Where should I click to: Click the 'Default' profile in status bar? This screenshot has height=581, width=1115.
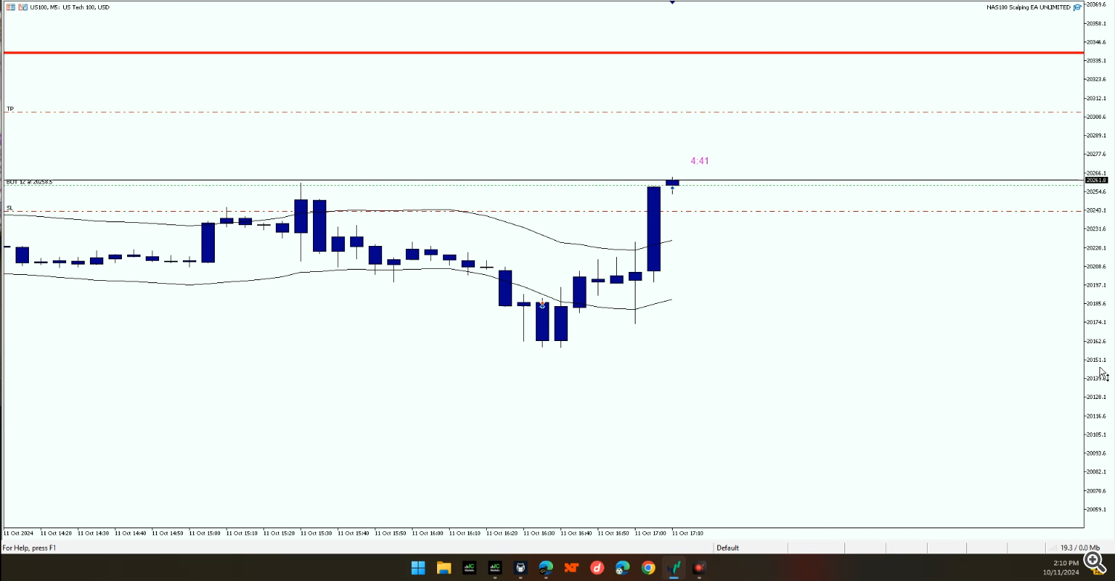pos(728,548)
